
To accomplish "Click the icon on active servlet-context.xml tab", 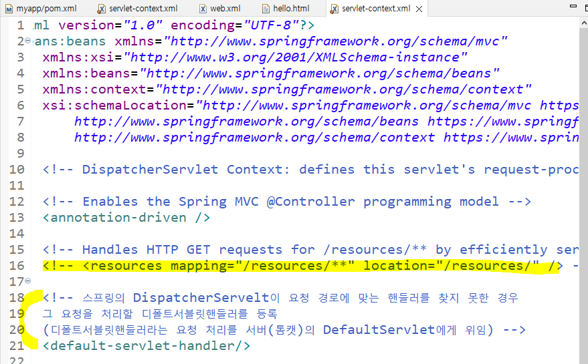I will click(334, 9).
